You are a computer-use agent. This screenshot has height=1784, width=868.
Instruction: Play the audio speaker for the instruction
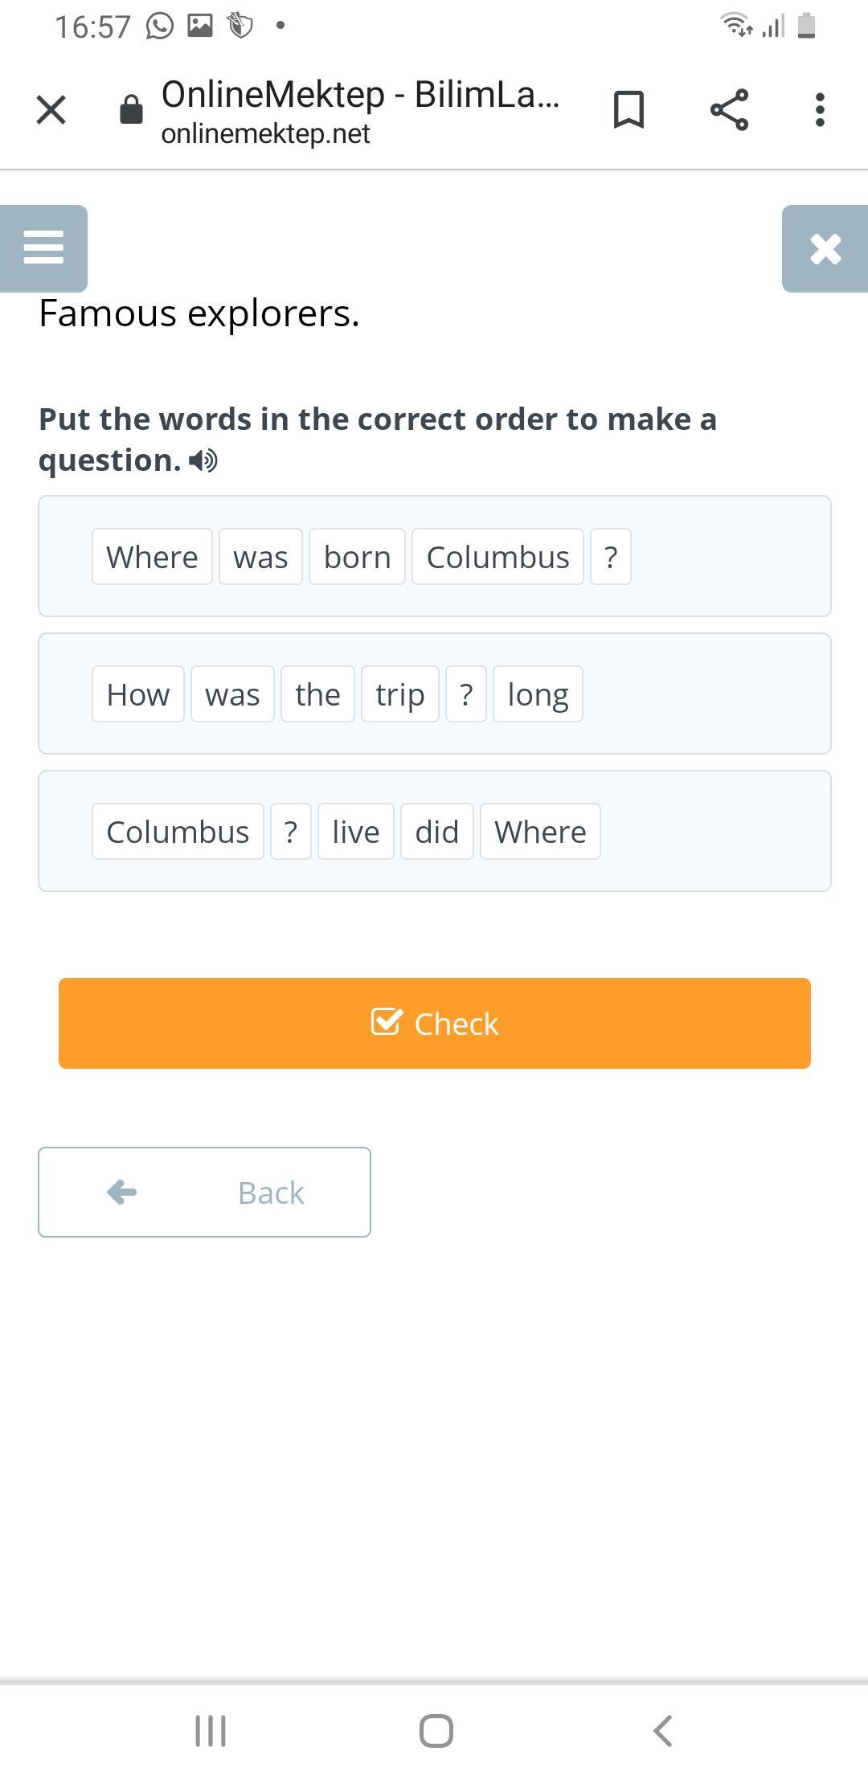pyautogui.click(x=203, y=461)
